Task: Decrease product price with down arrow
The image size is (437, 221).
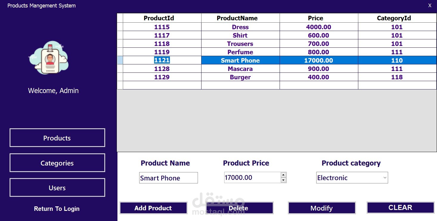Action: pyautogui.click(x=283, y=180)
